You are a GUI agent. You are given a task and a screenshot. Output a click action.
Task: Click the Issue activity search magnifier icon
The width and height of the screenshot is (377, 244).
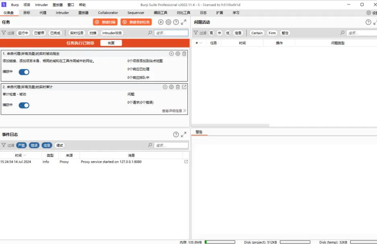tap(342, 33)
